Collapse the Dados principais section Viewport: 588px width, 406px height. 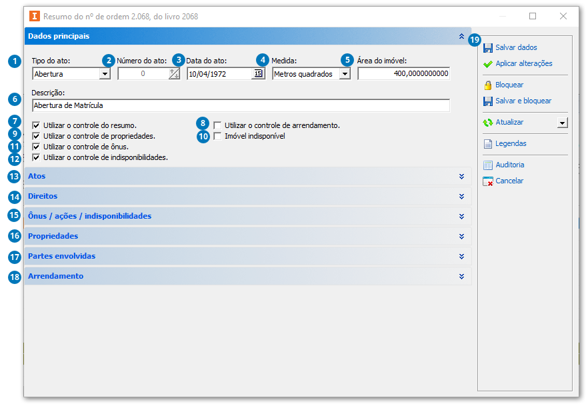(x=461, y=37)
